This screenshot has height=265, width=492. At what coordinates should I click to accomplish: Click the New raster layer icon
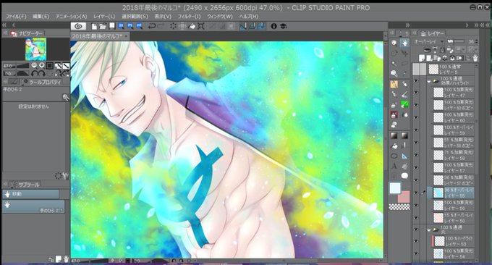tap(423, 58)
